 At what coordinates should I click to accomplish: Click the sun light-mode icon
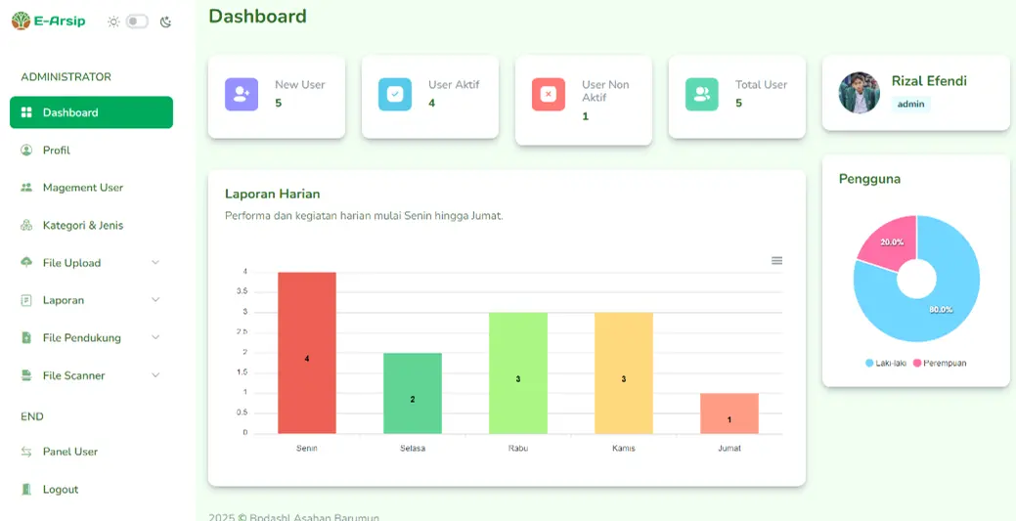click(113, 22)
